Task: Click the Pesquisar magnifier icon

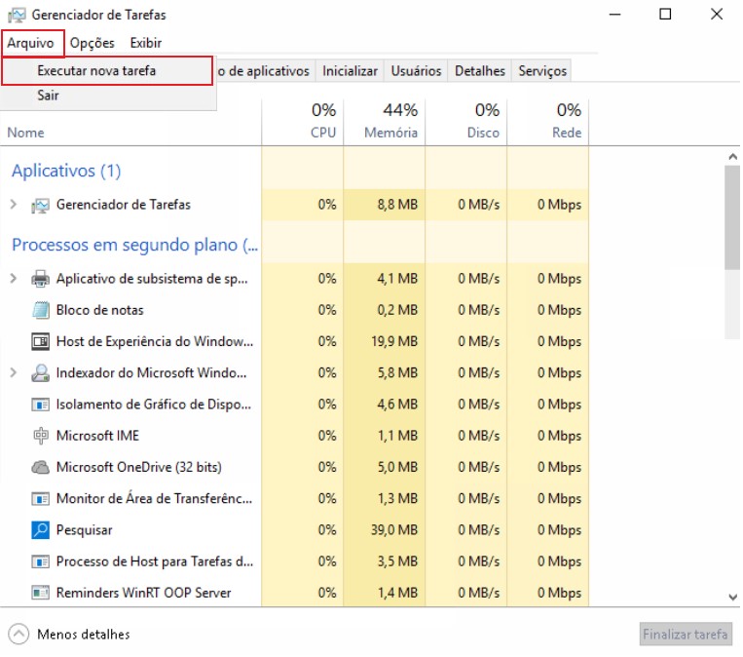Action: pos(40,530)
